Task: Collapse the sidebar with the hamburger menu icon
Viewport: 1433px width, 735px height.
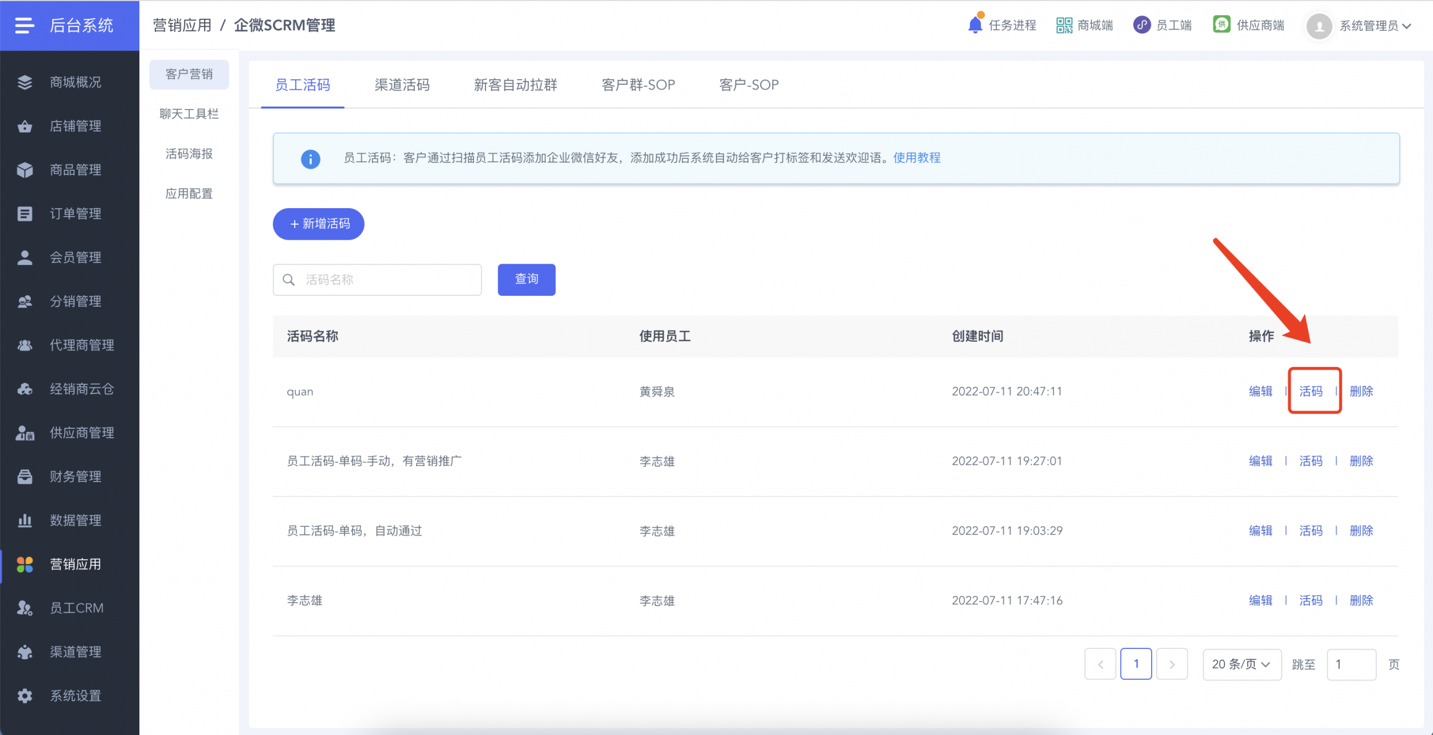Action: tap(24, 25)
